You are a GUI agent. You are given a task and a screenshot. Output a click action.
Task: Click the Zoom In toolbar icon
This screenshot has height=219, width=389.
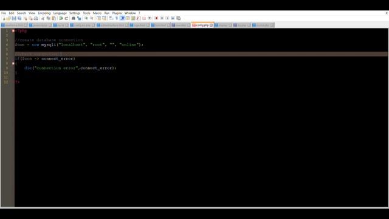(x=86, y=18)
